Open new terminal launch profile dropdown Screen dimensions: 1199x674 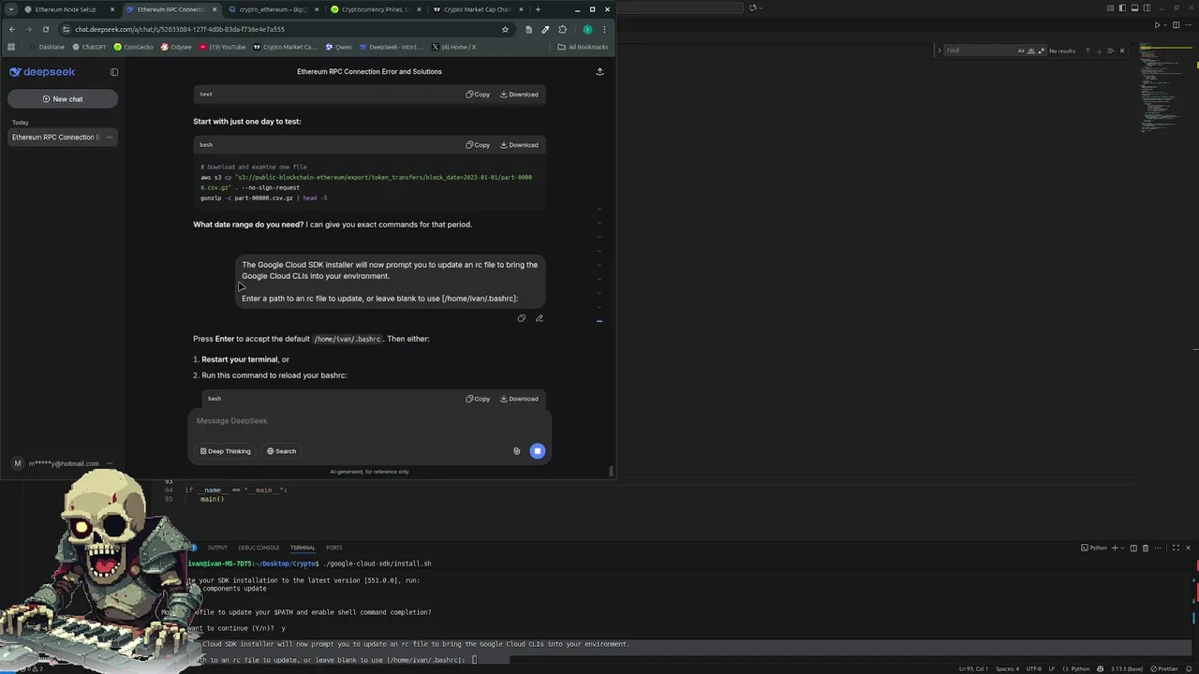pyautogui.click(x=1122, y=548)
